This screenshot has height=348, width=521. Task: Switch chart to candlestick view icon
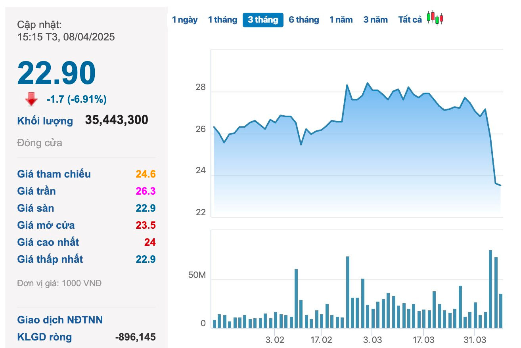(x=435, y=18)
